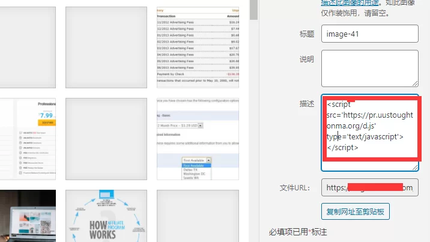Select the hosting plan 7.99 pricing thumbnail
The height and width of the screenshot is (242, 430).
click(x=28, y=139)
